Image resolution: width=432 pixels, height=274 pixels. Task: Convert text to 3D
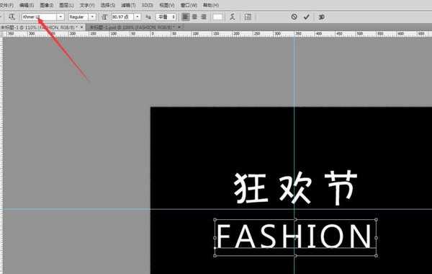pos(321,17)
